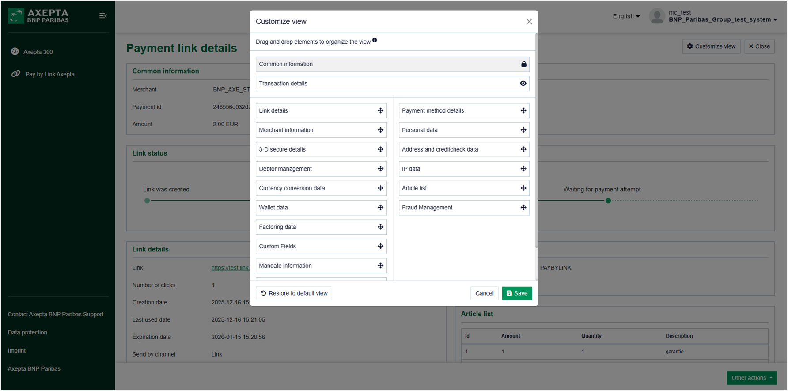
Task: Click the lock icon on Common information
Action: pos(523,64)
